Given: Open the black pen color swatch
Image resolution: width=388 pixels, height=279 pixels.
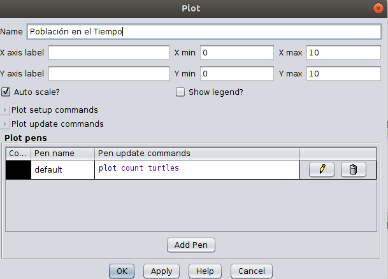Looking at the screenshot, I should [18, 169].
